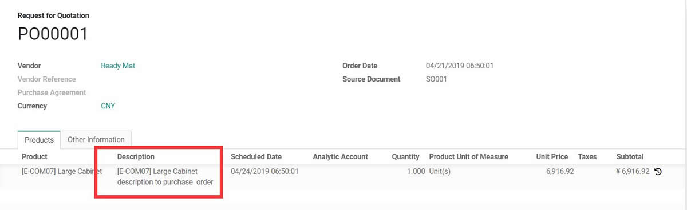
Task: Sort by the Product column header
Action: click(x=34, y=156)
